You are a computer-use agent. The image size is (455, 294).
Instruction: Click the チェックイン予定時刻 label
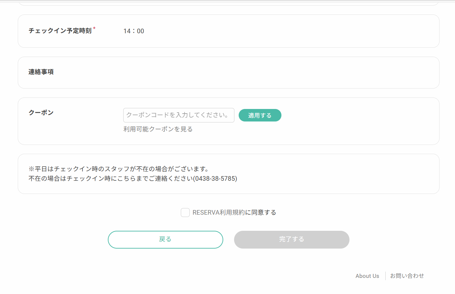click(x=60, y=31)
